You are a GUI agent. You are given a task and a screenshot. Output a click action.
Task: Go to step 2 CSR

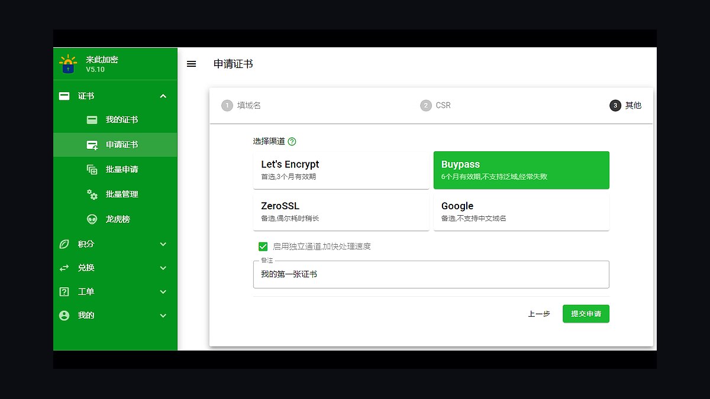(435, 106)
